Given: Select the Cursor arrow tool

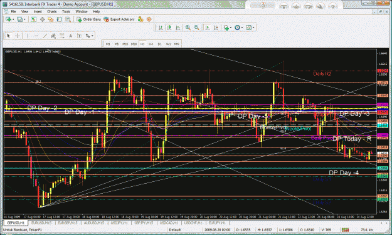Looking at the screenshot, I should pyautogui.click(x=8, y=36).
